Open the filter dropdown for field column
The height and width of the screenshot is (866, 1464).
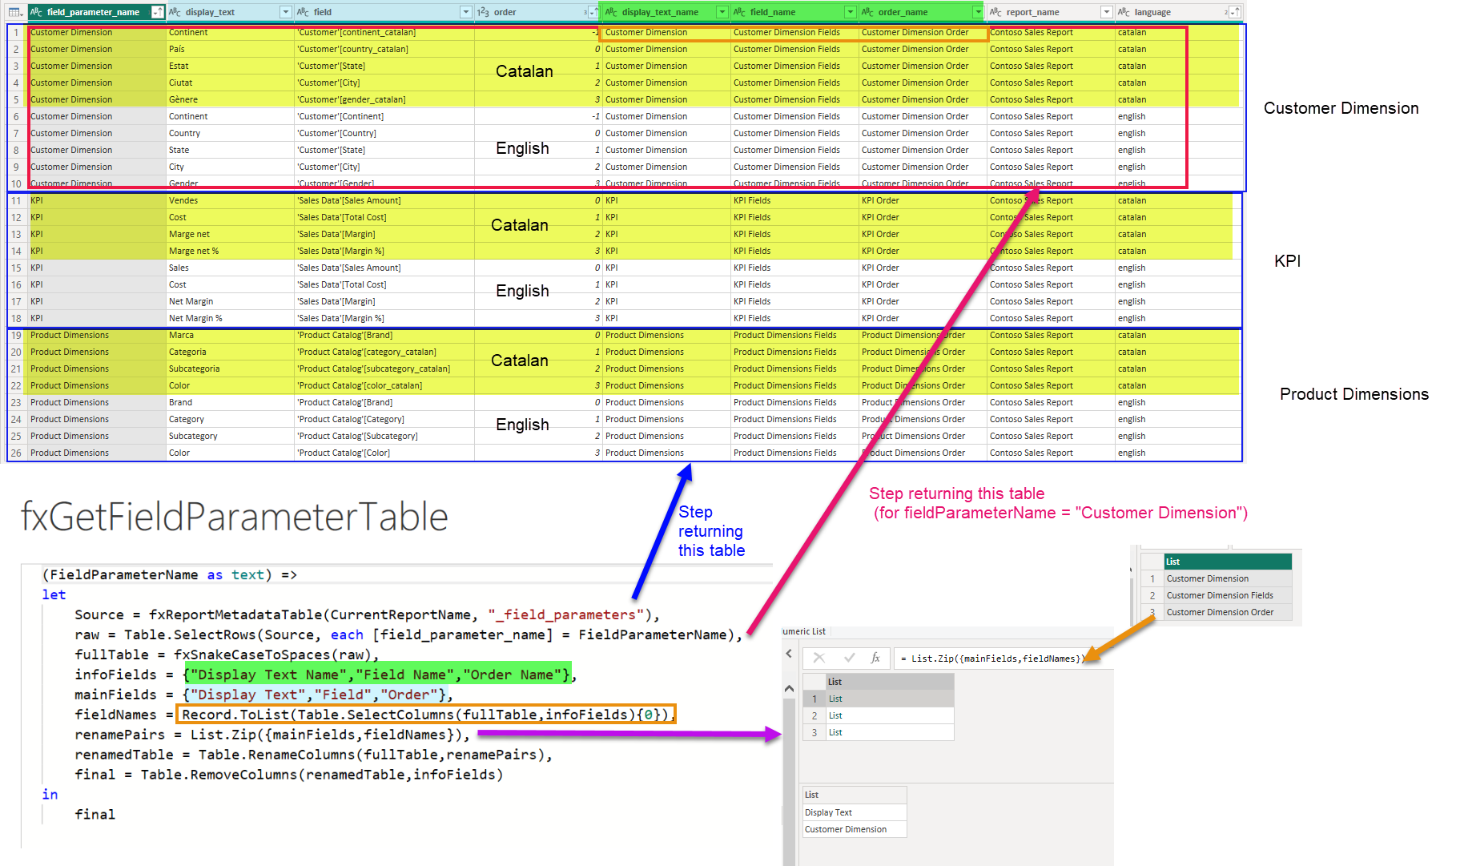pos(466,12)
